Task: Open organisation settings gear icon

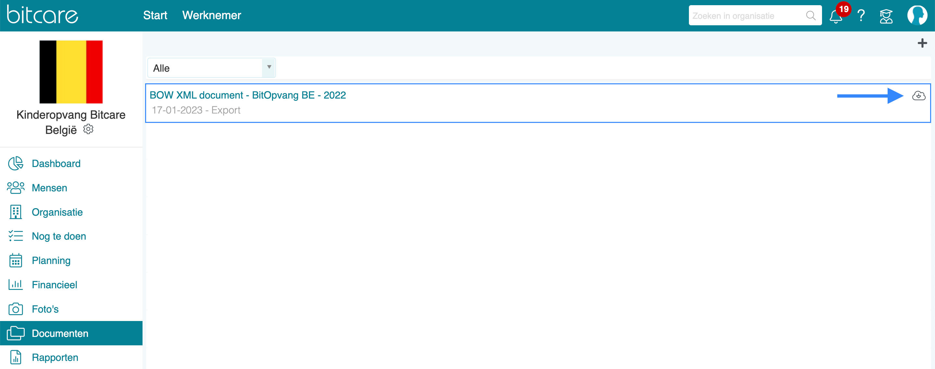Action: pyautogui.click(x=88, y=129)
